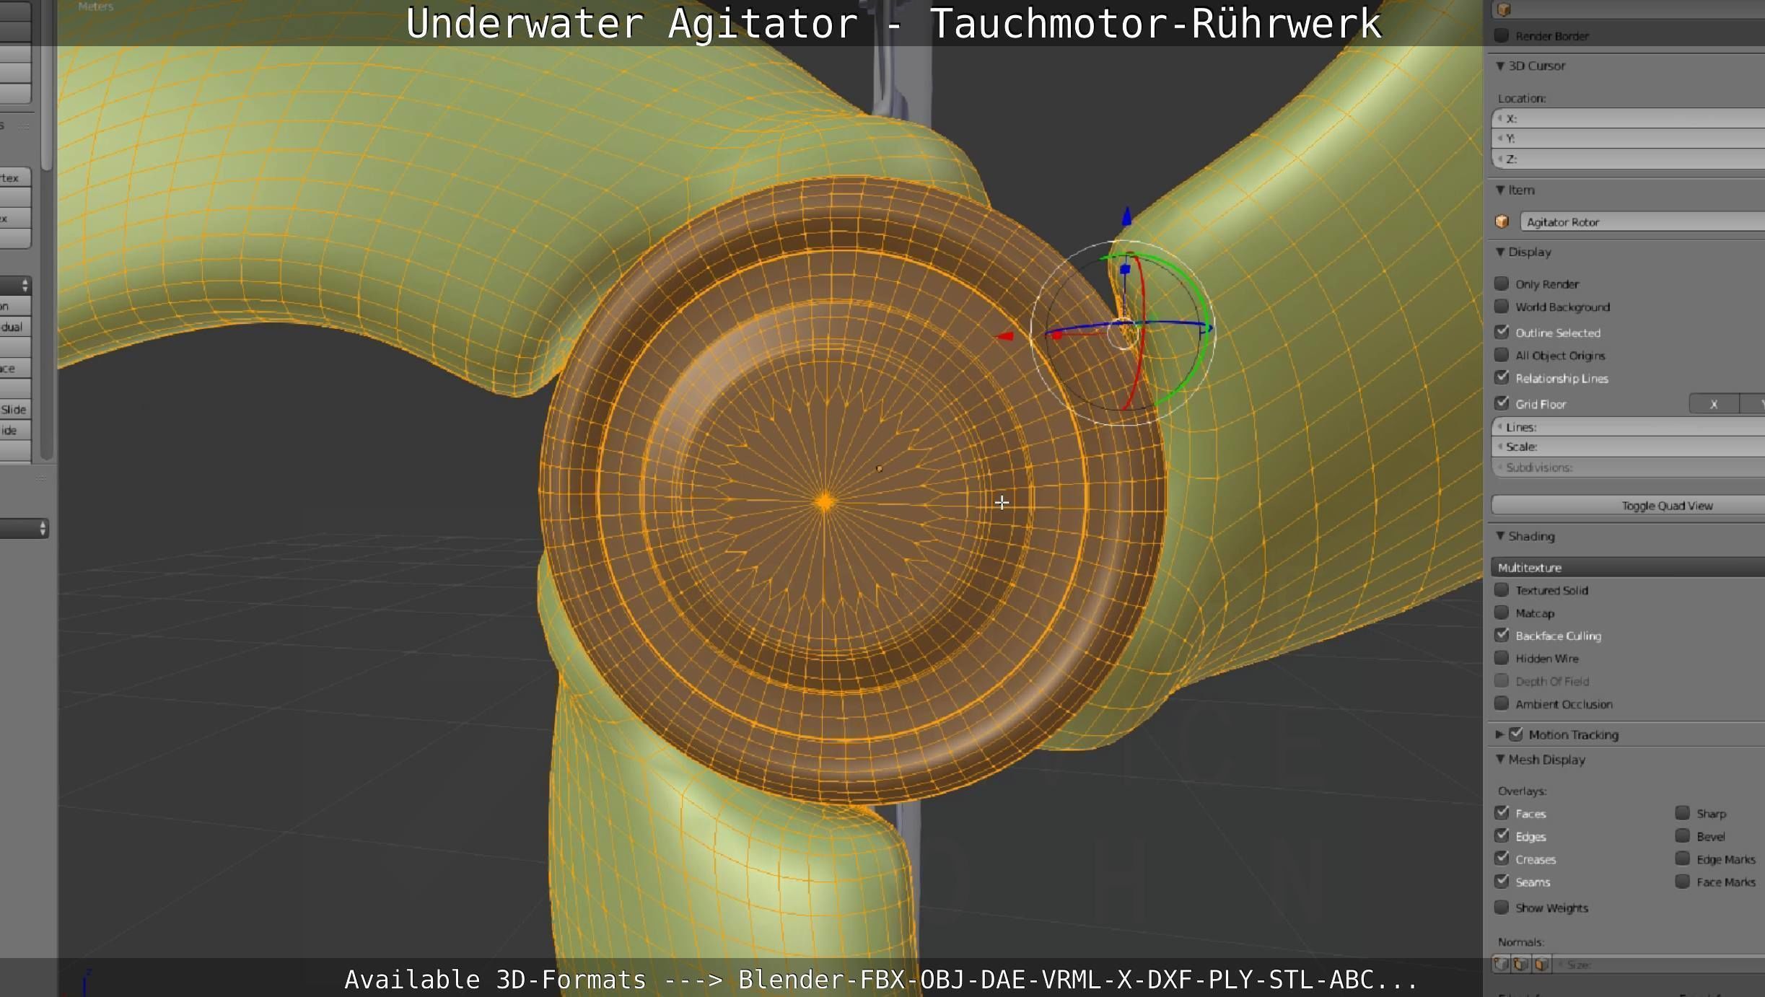The image size is (1765, 997).
Task: Enable split (loop) normals display icon
Action: point(1521,964)
